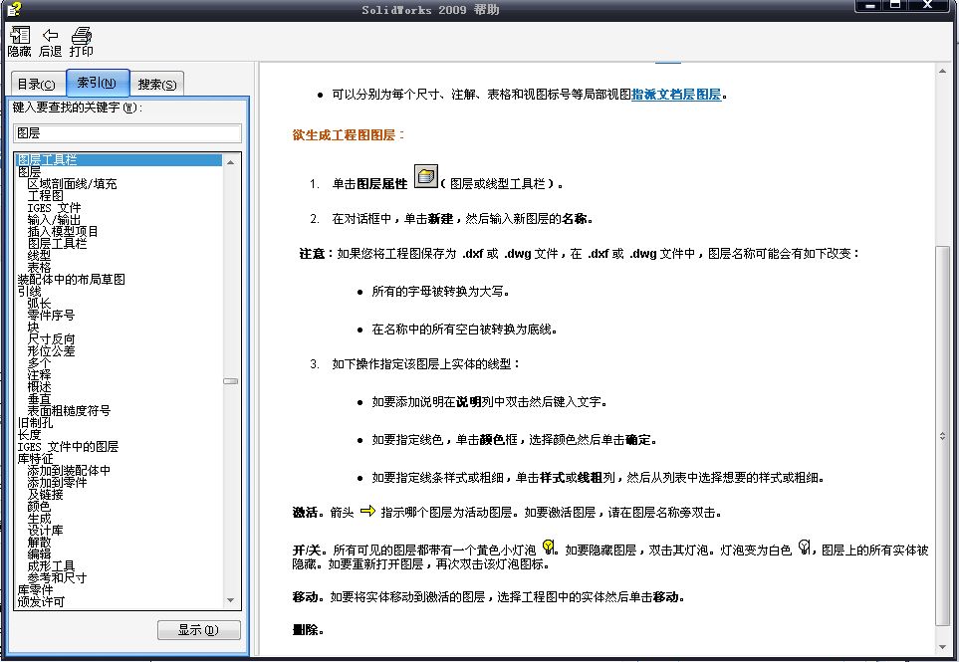
Task: Switch to the 搜索(S) tab
Action: click(157, 85)
